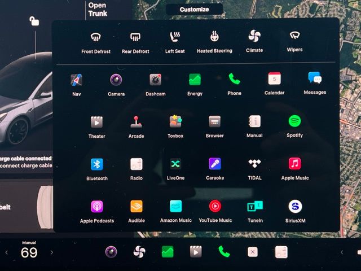The width and height of the screenshot is (361, 271).
Task: Turn on Heated Steering
Action: (214, 37)
